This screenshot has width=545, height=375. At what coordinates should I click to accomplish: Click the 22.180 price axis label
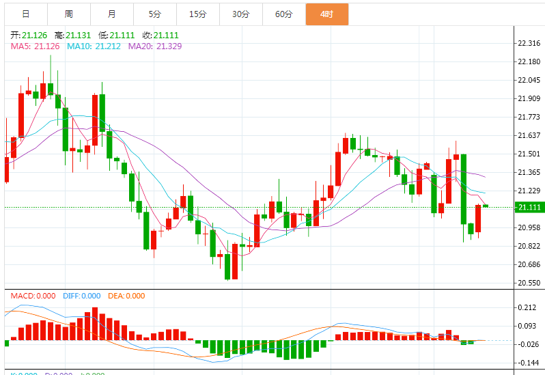(529, 61)
